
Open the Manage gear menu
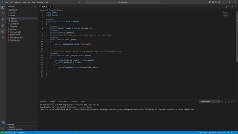(x=3, y=128)
